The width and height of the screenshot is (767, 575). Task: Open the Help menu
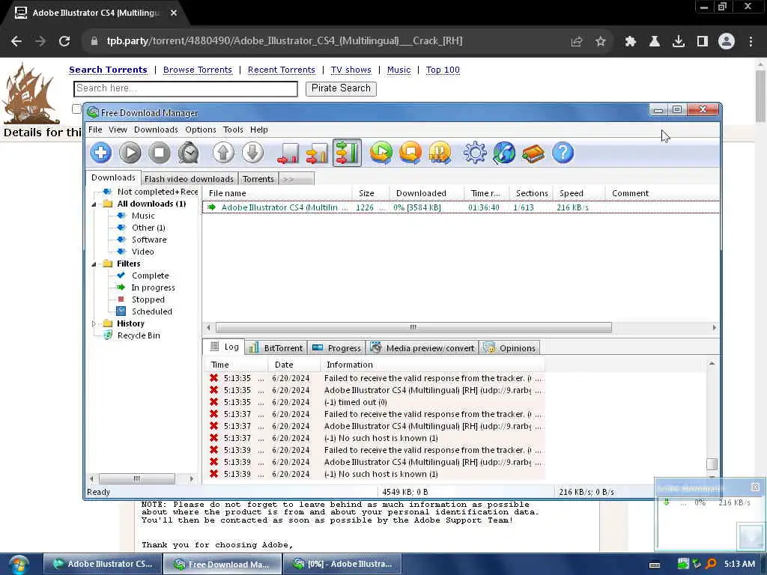tap(258, 130)
